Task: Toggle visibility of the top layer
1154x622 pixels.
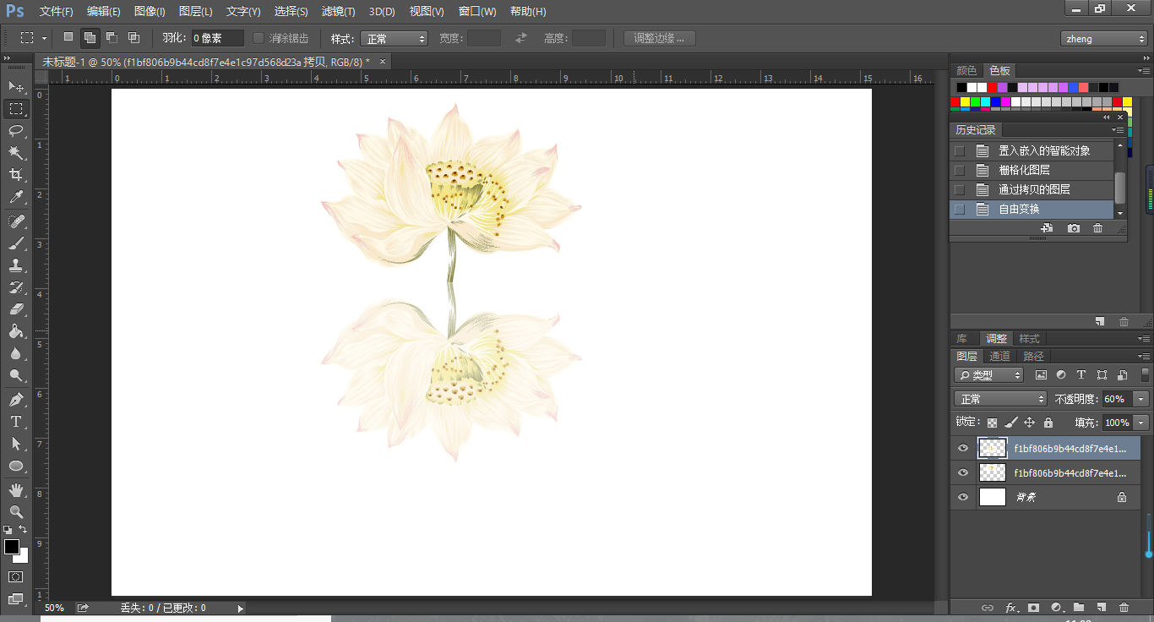Action: point(963,448)
